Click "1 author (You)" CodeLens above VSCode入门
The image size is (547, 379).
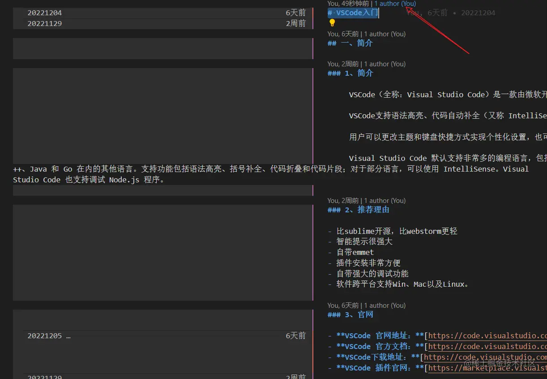coord(394,4)
